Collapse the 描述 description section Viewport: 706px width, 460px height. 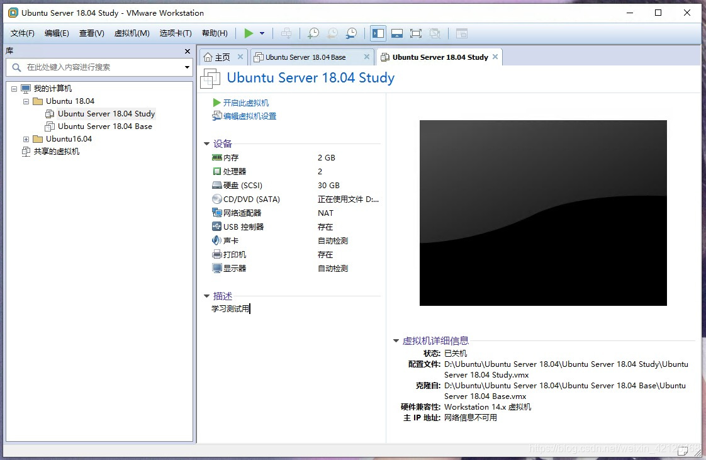pyautogui.click(x=206, y=296)
